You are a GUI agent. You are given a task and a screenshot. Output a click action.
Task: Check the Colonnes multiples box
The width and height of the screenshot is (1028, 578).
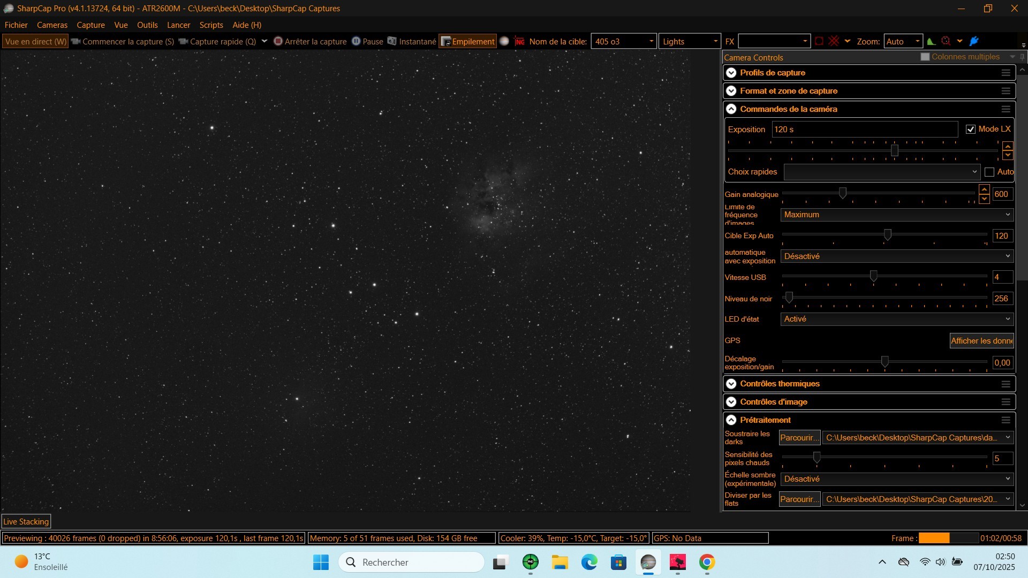coord(925,57)
